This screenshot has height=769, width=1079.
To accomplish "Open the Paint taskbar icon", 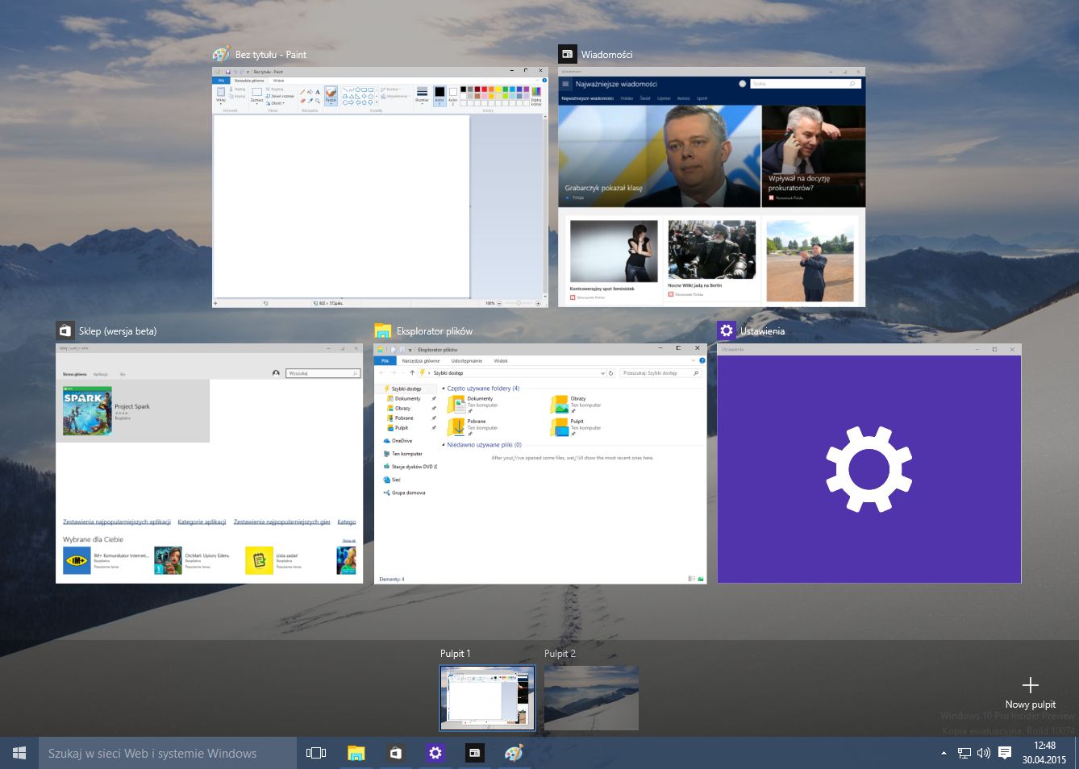I will pos(514,753).
